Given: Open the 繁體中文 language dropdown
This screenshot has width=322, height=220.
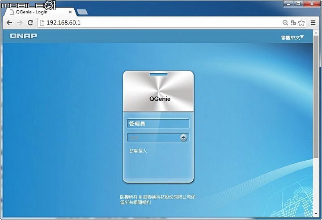Looking at the screenshot, I should 292,37.
